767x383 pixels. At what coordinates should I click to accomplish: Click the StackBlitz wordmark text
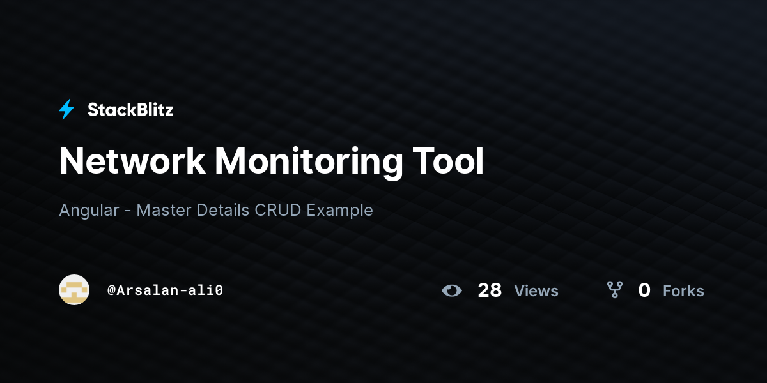(130, 109)
